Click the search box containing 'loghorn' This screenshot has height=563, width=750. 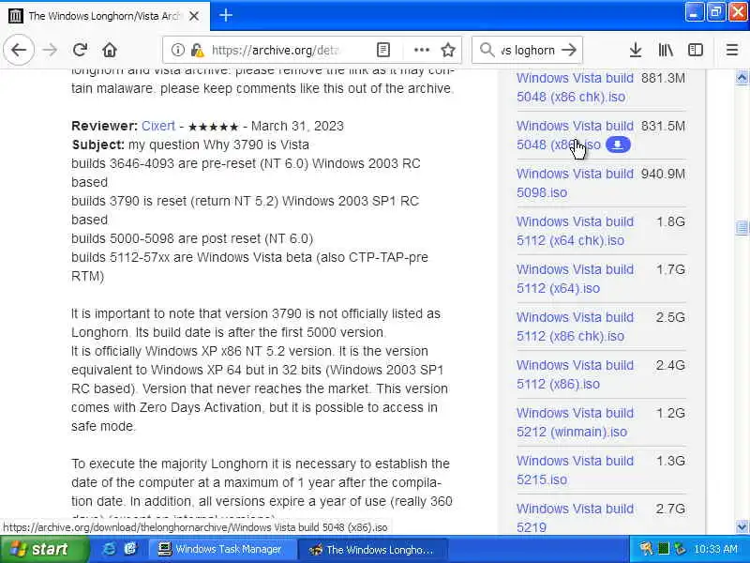[528, 50]
